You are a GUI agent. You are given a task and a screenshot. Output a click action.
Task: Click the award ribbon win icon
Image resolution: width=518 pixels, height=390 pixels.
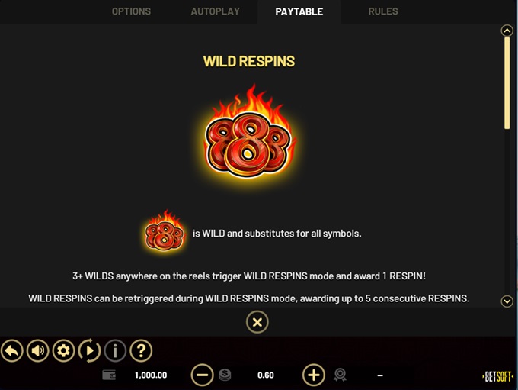pyautogui.click(x=340, y=375)
